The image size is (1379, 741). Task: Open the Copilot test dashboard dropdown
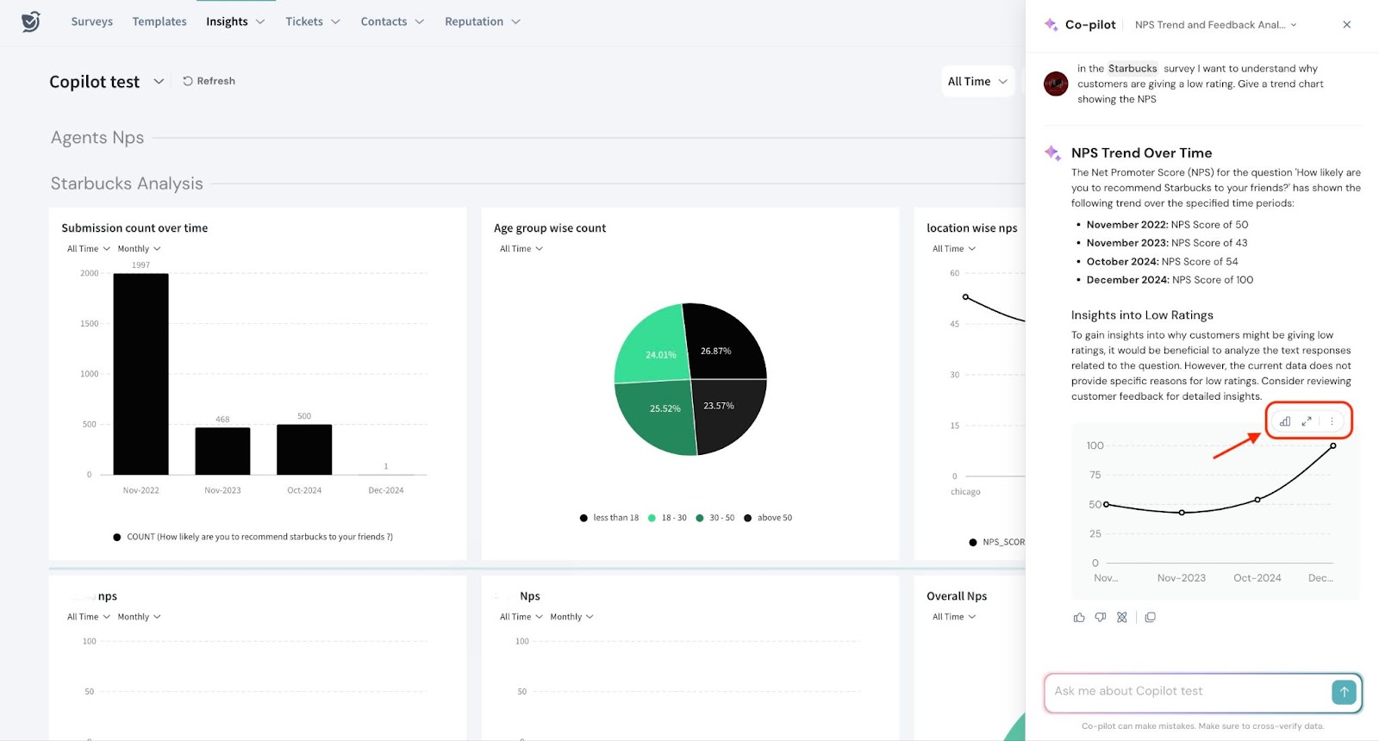coord(159,82)
